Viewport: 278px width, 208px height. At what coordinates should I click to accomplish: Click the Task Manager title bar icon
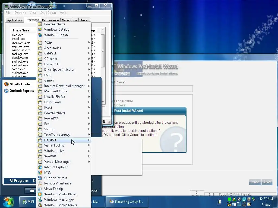[7, 7]
